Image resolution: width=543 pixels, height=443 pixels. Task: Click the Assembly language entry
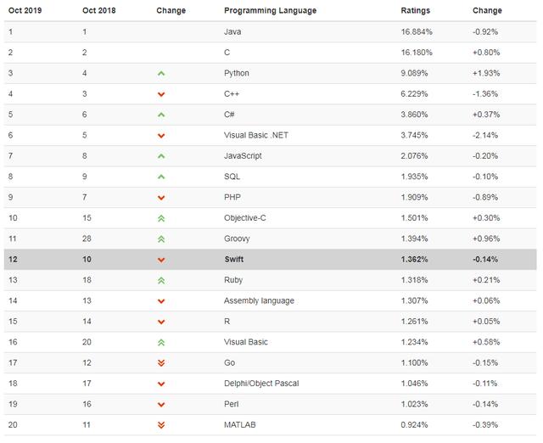259,301
